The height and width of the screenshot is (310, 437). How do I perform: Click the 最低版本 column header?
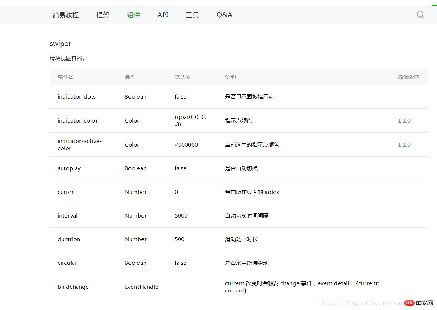tap(408, 77)
